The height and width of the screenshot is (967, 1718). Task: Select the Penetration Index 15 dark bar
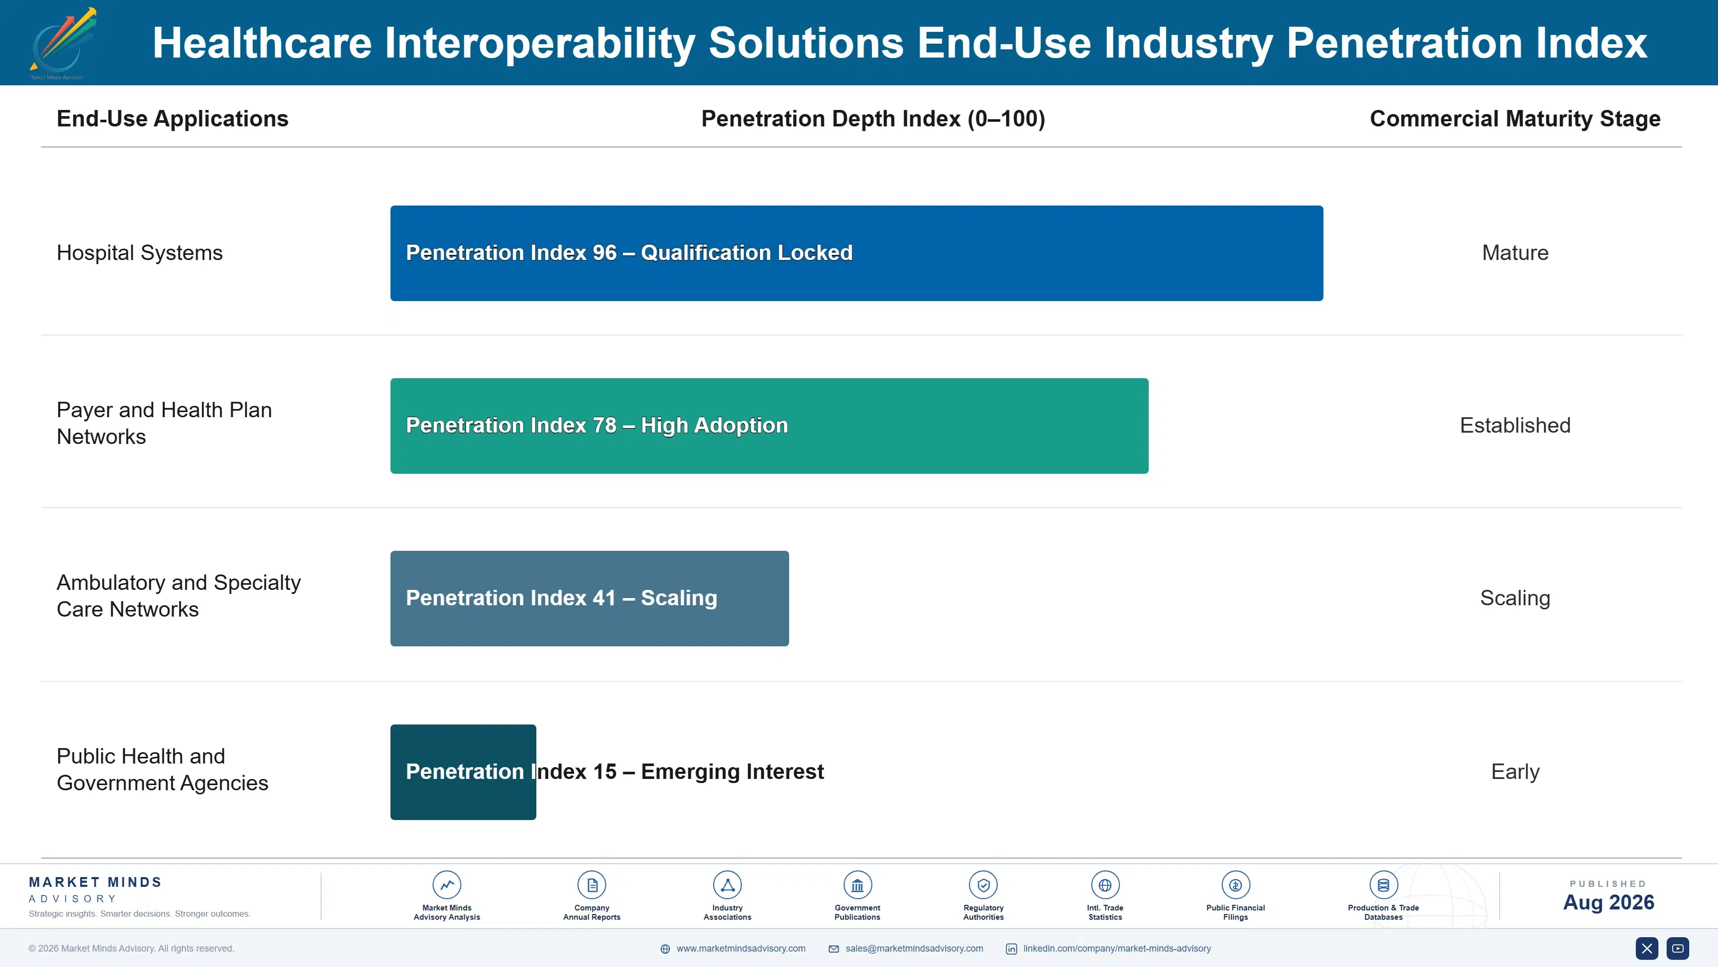coord(463,772)
